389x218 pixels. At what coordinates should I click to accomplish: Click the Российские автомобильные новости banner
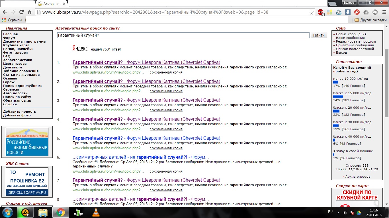coord(27,142)
